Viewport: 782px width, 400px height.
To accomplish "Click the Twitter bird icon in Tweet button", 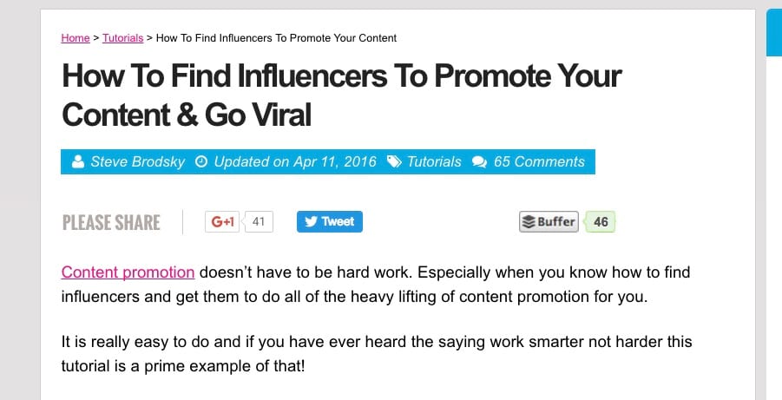I will (312, 221).
